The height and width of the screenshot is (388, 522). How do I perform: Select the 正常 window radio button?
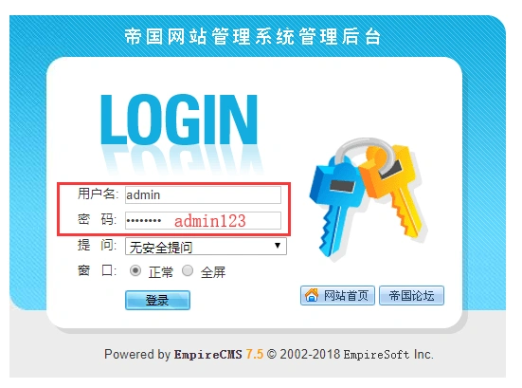click(135, 270)
